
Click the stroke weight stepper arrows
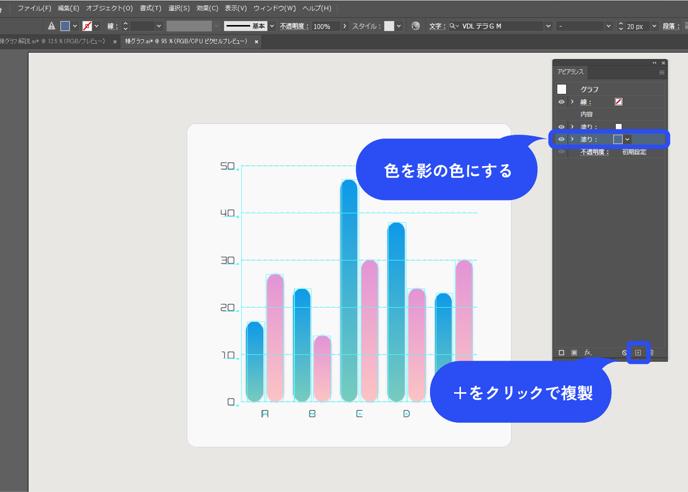(125, 26)
